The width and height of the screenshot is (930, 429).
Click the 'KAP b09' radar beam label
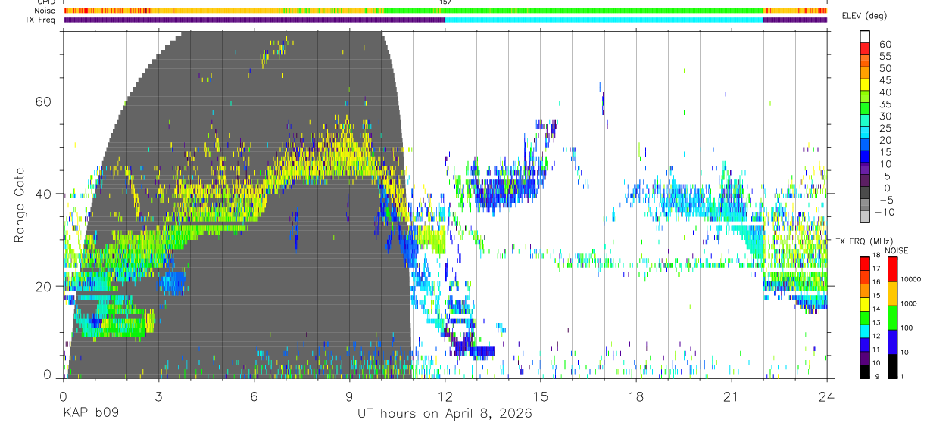(90, 414)
